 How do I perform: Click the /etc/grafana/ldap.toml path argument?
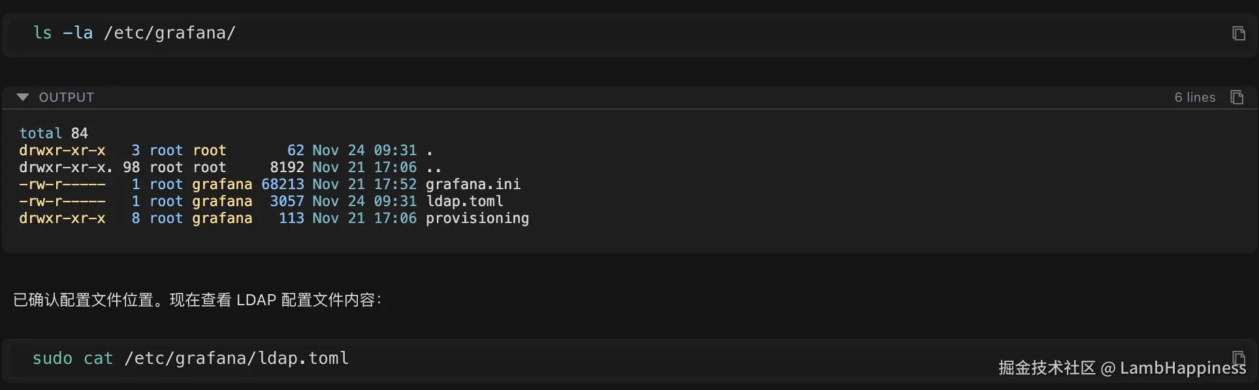pos(236,358)
